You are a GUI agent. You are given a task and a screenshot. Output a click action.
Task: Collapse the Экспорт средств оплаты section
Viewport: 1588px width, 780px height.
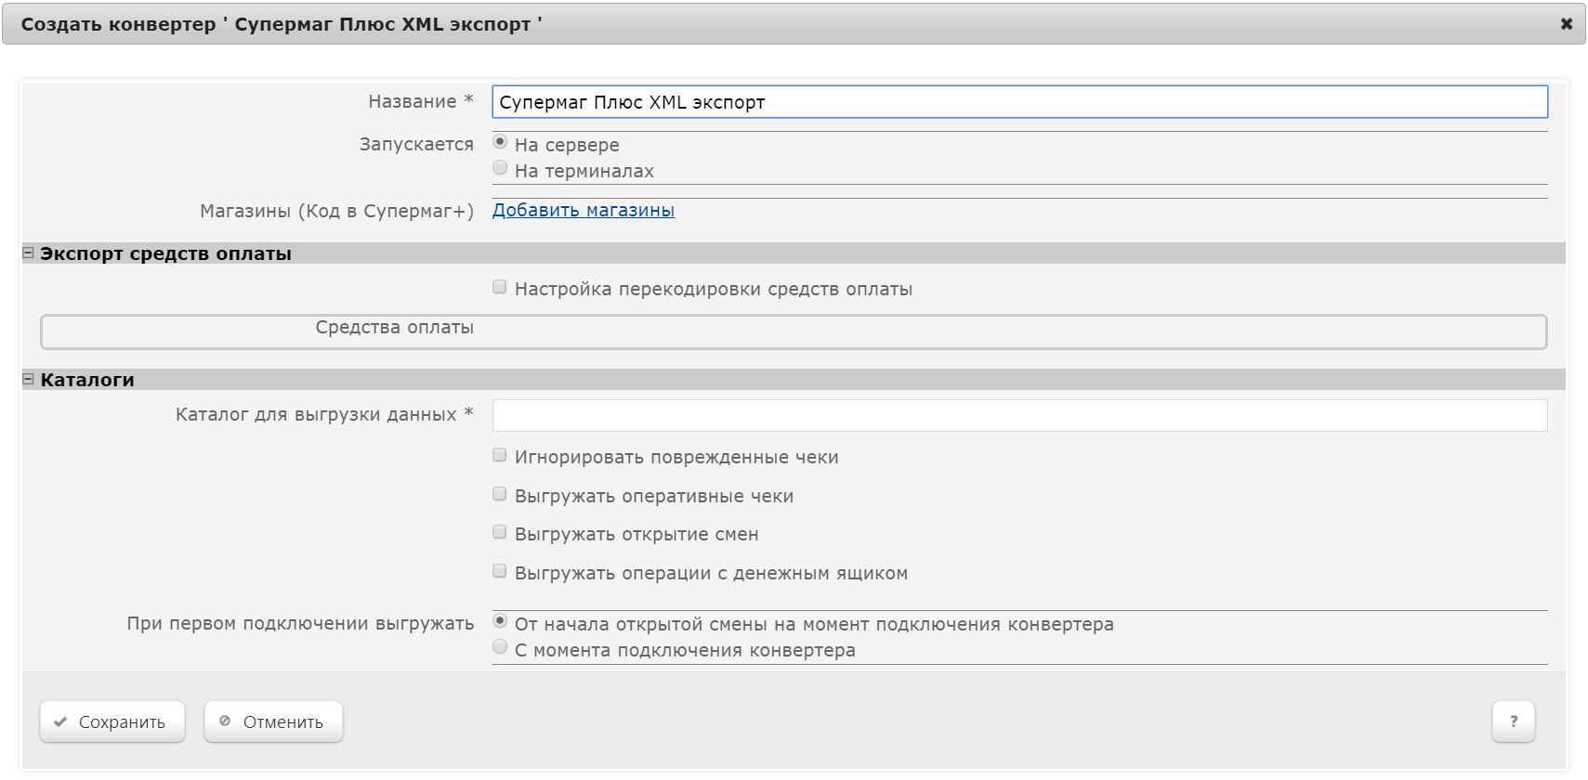tap(28, 253)
